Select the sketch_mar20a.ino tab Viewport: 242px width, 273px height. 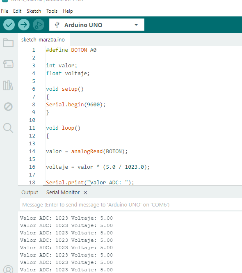click(x=44, y=40)
